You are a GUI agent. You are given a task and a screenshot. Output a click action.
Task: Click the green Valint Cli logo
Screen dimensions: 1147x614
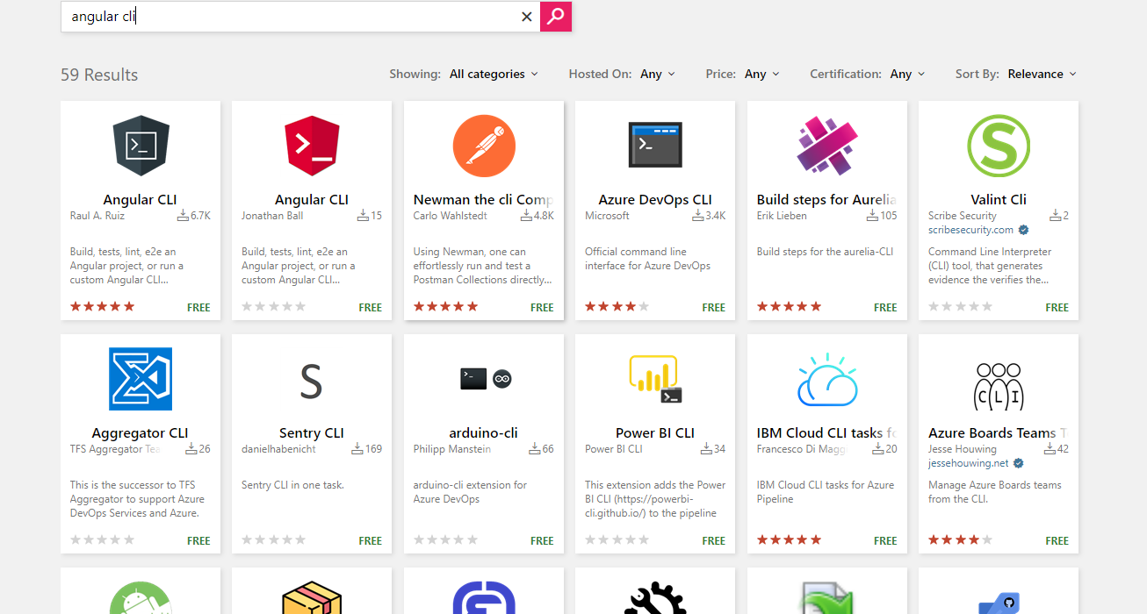pos(999,146)
